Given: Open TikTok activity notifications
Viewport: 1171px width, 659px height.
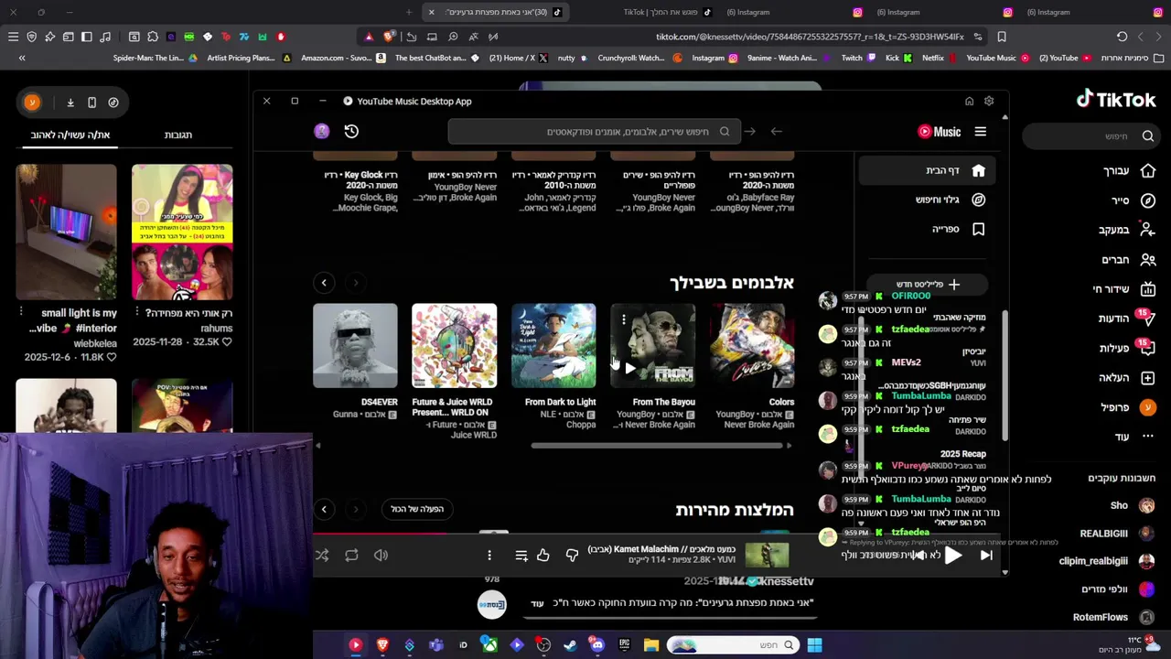Looking at the screenshot, I should coord(1125,348).
